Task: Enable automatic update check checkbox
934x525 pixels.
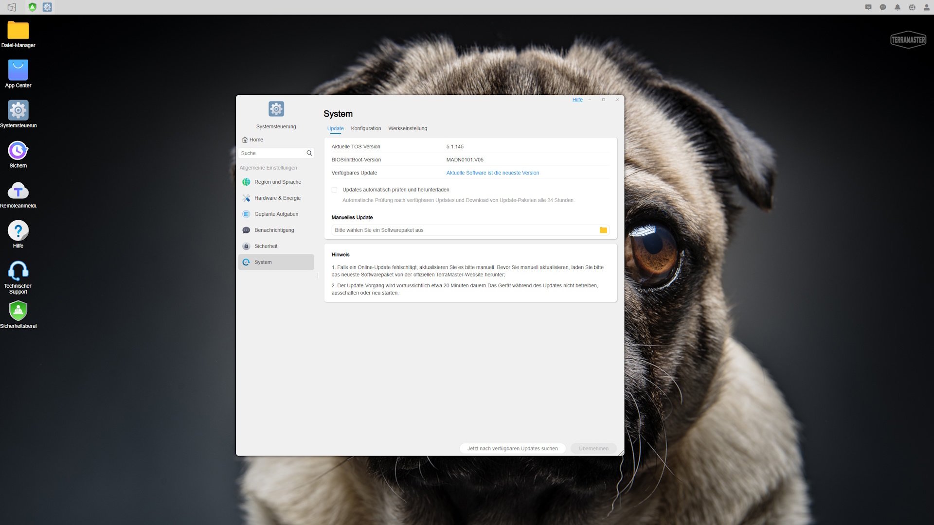Action: pyautogui.click(x=334, y=190)
